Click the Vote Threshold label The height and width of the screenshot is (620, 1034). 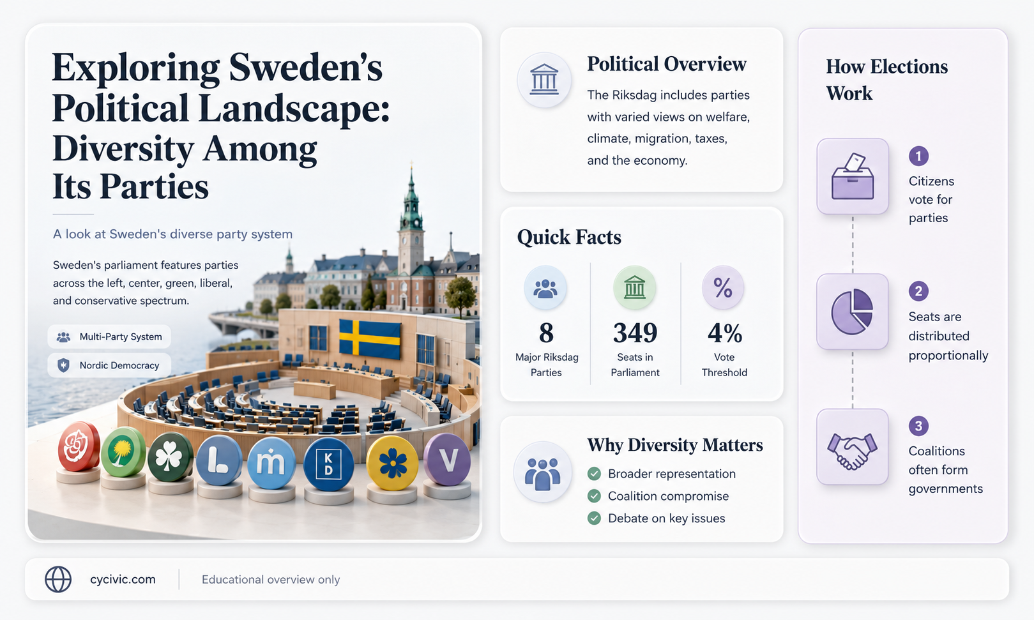click(724, 365)
